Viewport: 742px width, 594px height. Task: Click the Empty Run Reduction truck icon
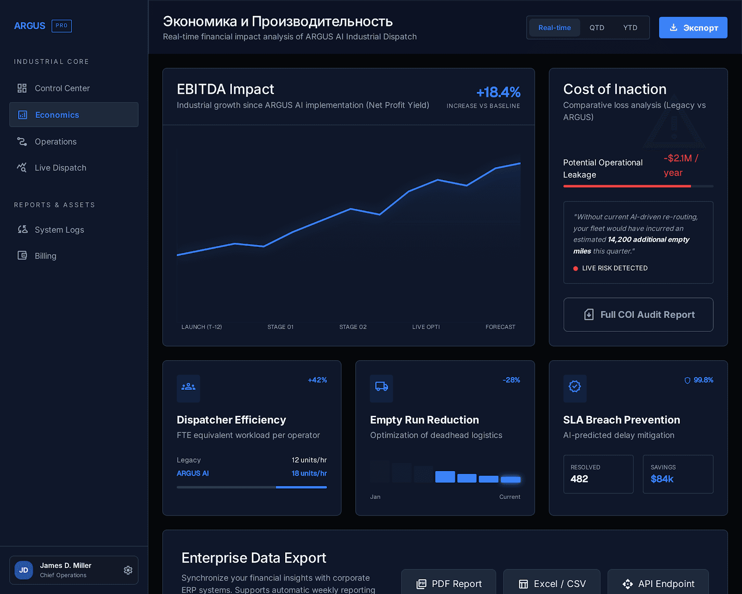pyautogui.click(x=382, y=387)
